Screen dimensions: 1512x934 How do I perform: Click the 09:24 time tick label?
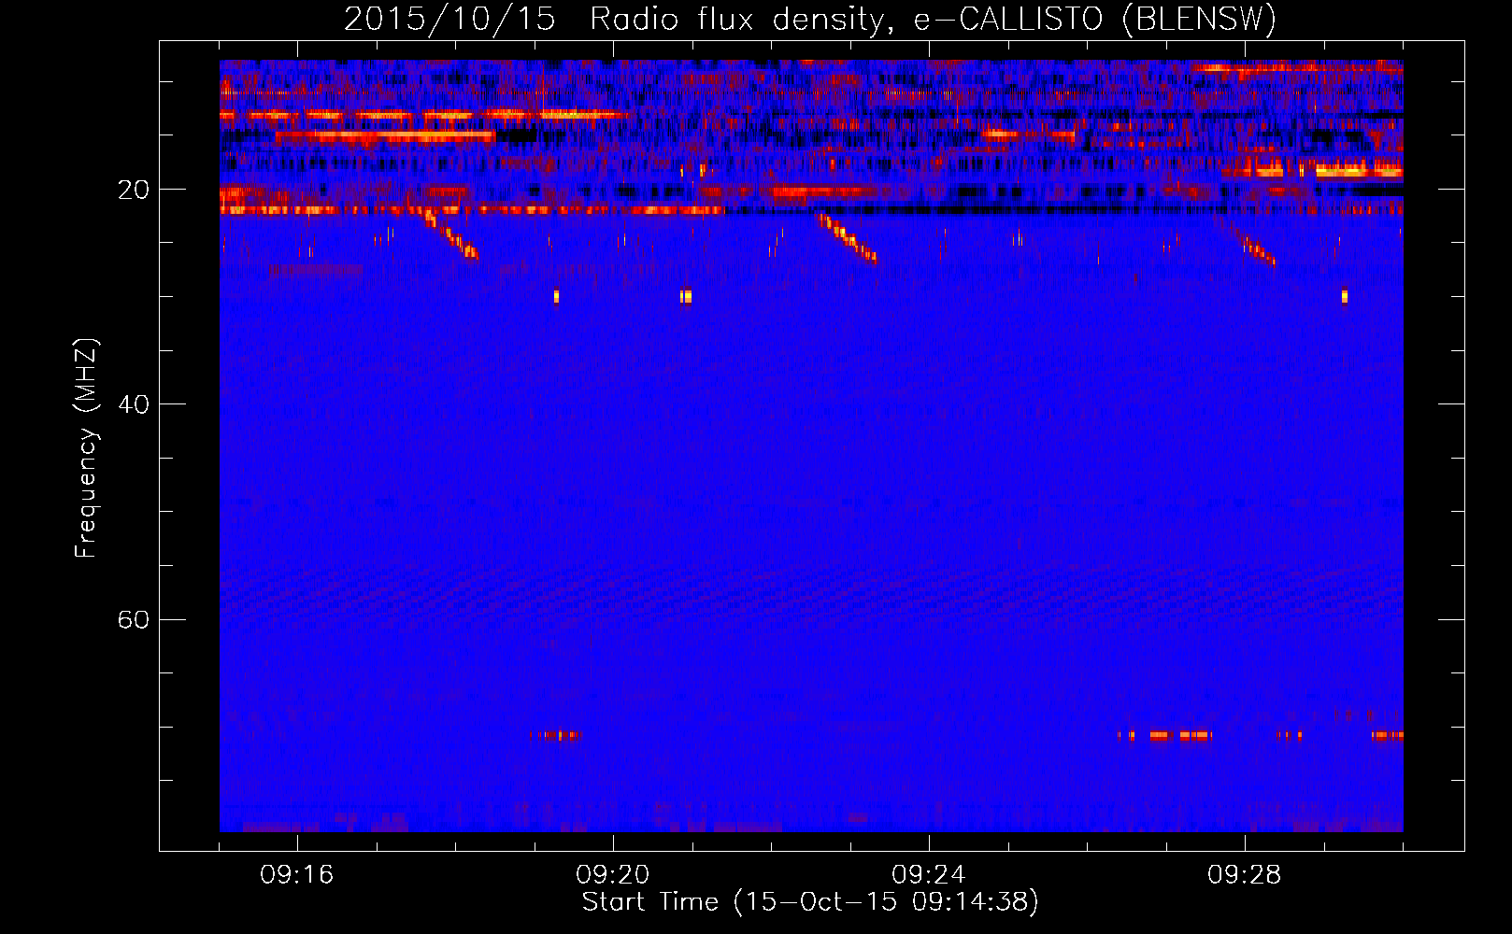tap(929, 875)
